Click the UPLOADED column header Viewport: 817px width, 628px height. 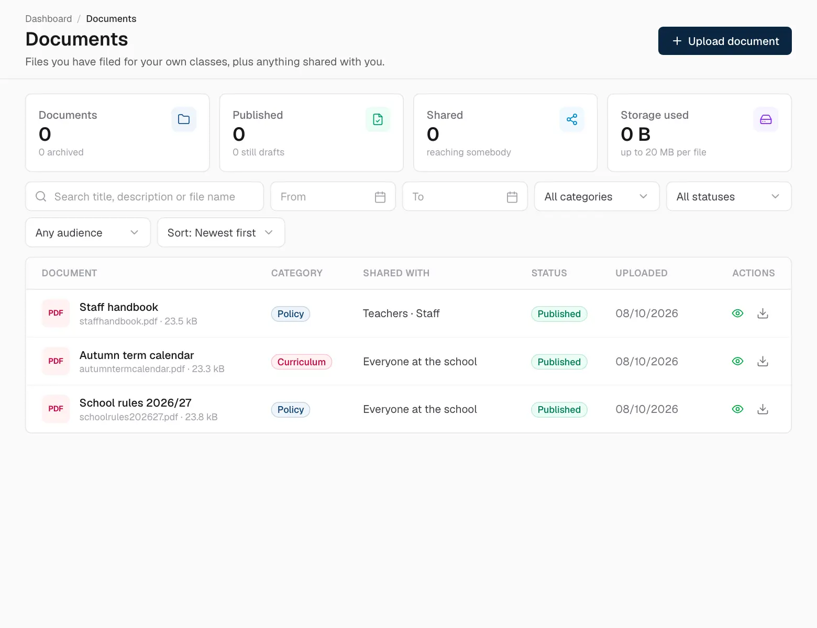point(641,273)
